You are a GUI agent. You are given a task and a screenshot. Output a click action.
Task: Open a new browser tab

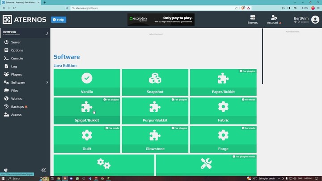point(45,3)
